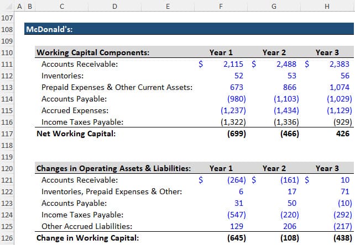
Task: Select Net Working Capital Year 3 value 426
Action: click(x=343, y=134)
